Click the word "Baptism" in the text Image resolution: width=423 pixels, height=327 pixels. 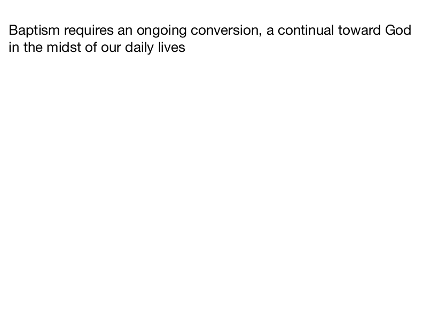click(34, 30)
